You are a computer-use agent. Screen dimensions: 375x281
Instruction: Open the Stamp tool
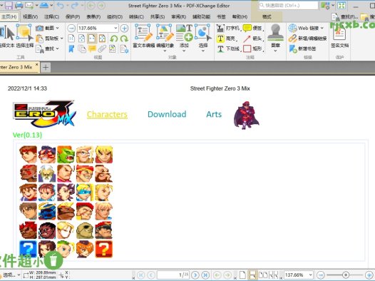tap(275, 35)
